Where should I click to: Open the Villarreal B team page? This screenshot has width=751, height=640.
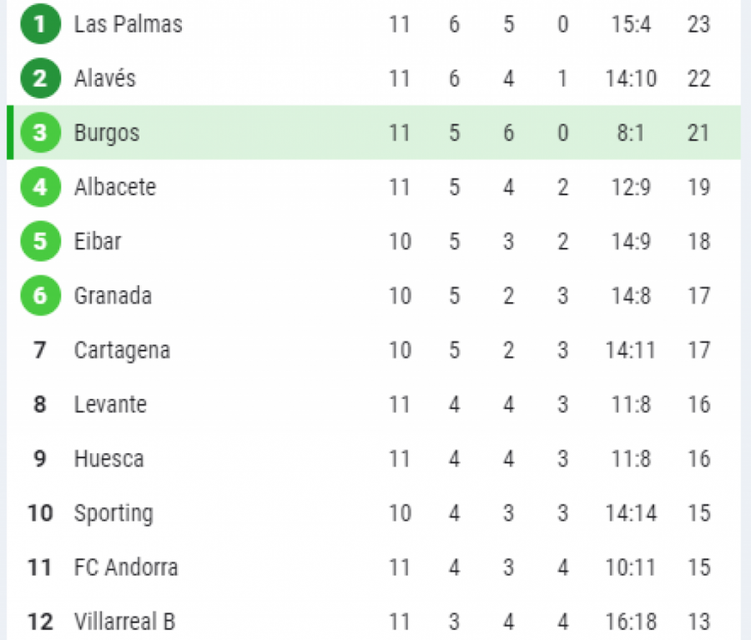pyautogui.click(x=124, y=622)
